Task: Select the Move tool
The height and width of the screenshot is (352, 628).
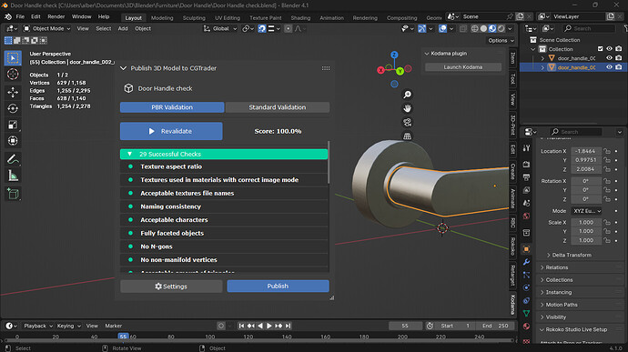Action: coord(13,93)
